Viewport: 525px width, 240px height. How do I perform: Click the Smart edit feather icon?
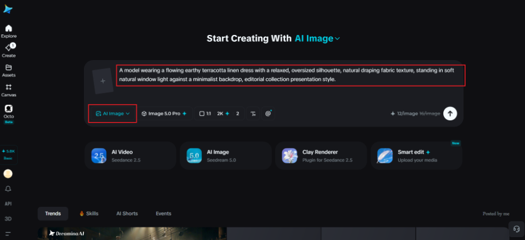coord(385,156)
